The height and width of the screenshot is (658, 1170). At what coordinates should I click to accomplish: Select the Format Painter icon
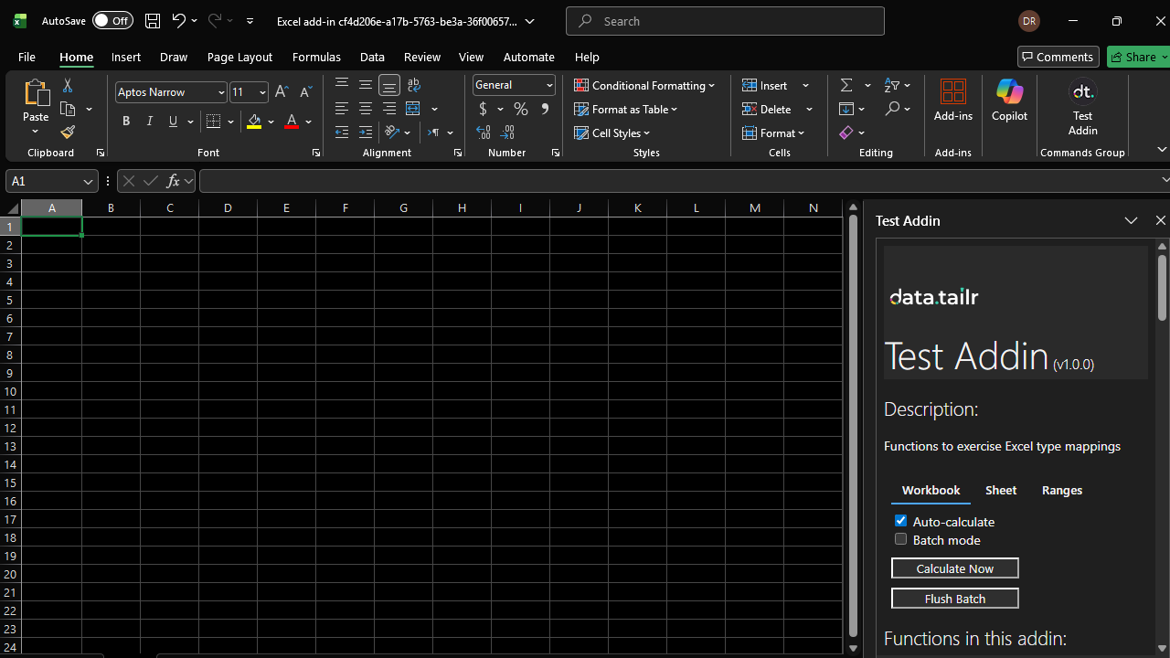(67, 132)
